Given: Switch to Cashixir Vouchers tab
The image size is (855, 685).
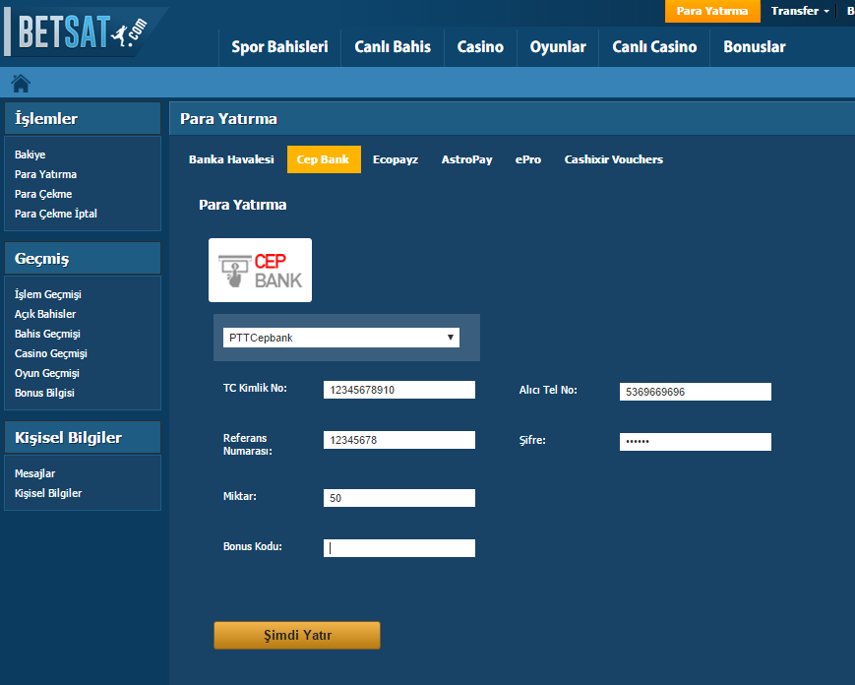Looking at the screenshot, I should coord(613,159).
